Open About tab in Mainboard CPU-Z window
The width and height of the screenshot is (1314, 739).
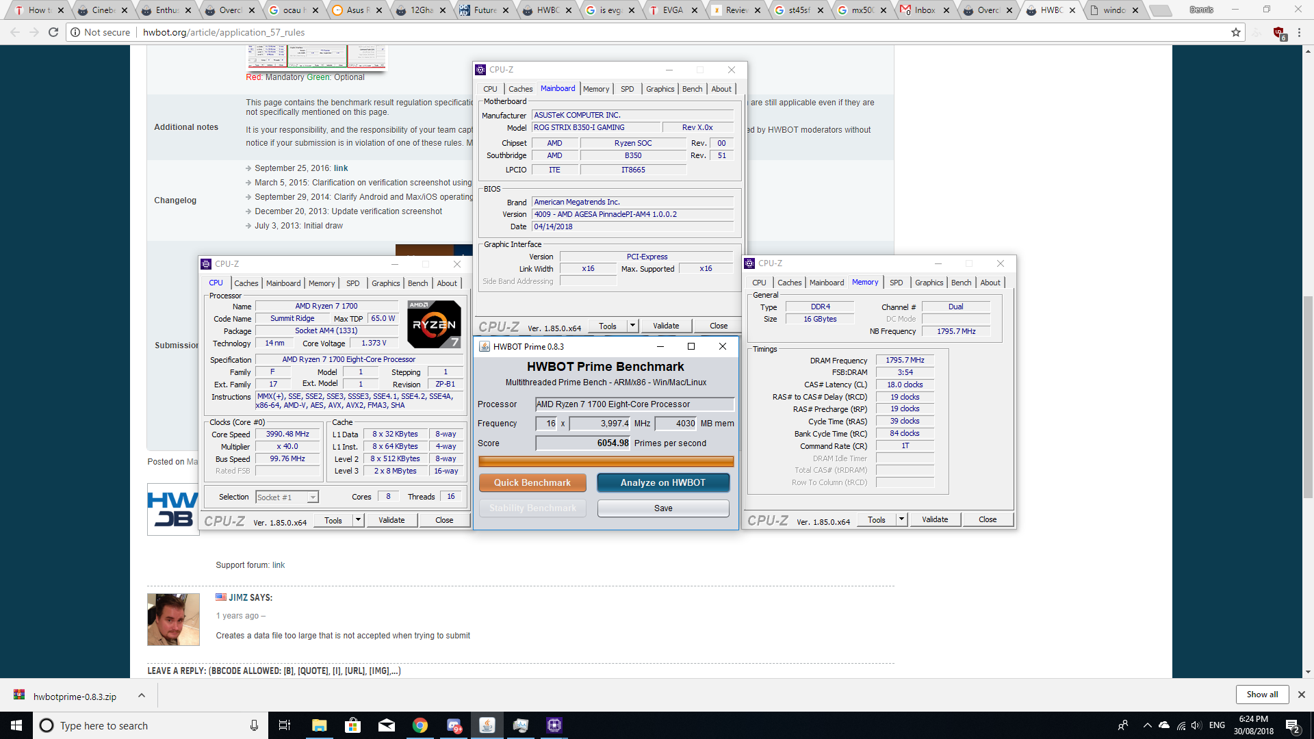click(721, 89)
